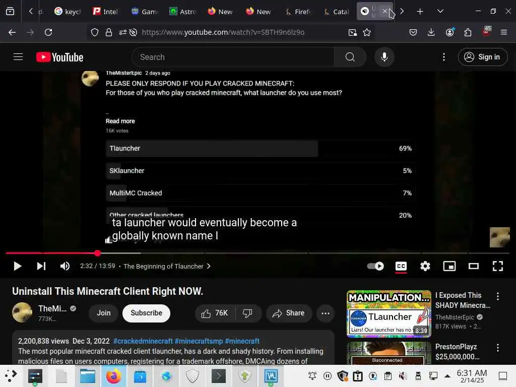Open TheMisterEpic channel avatar
Viewport: 516px width, 387px height.
coord(22,312)
